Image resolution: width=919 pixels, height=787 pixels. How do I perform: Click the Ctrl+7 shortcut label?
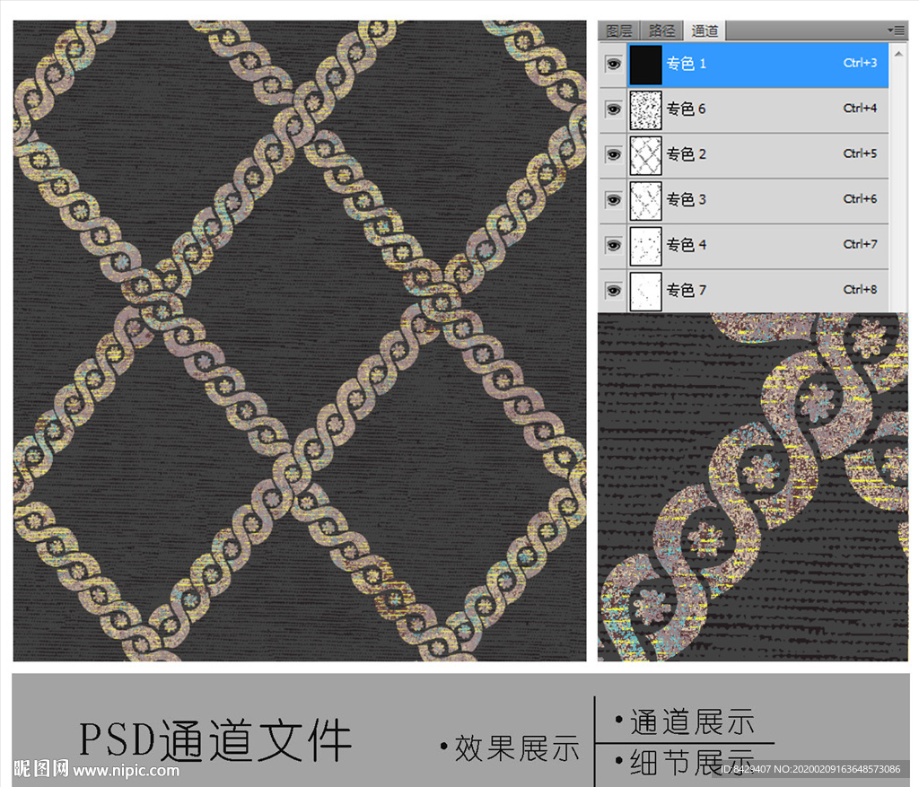click(x=860, y=244)
